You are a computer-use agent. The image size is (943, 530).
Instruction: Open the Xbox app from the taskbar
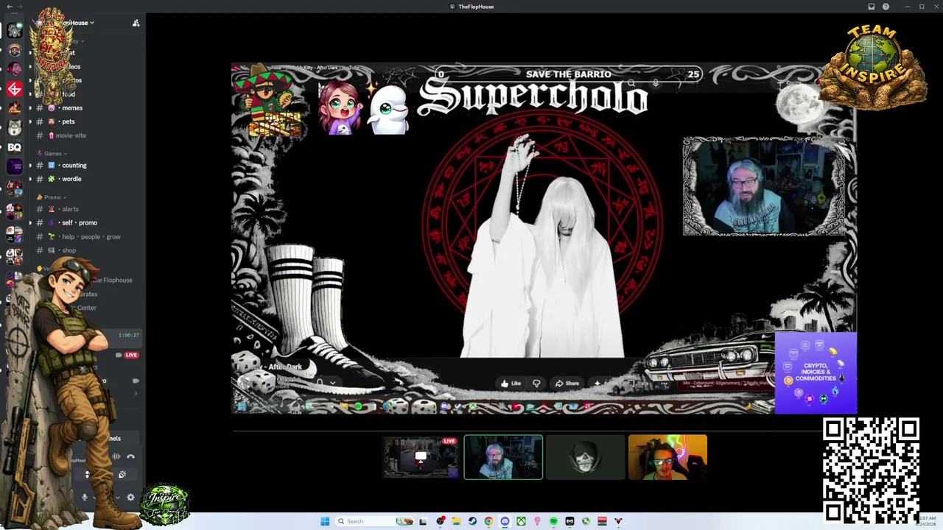coord(521,521)
